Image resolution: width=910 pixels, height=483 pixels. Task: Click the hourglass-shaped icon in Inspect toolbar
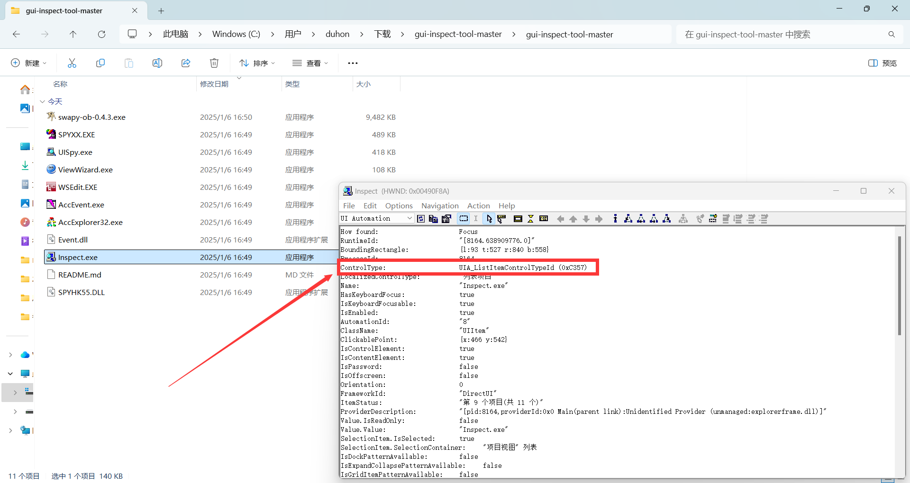pos(531,218)
